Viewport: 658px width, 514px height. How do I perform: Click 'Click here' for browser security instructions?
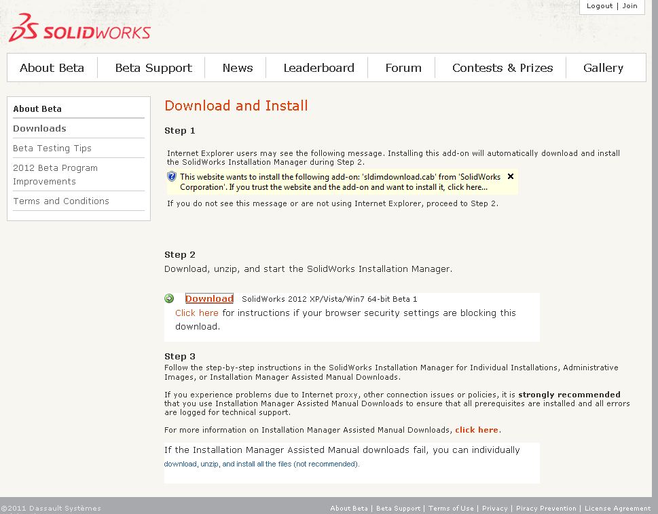tap(197, 313)
